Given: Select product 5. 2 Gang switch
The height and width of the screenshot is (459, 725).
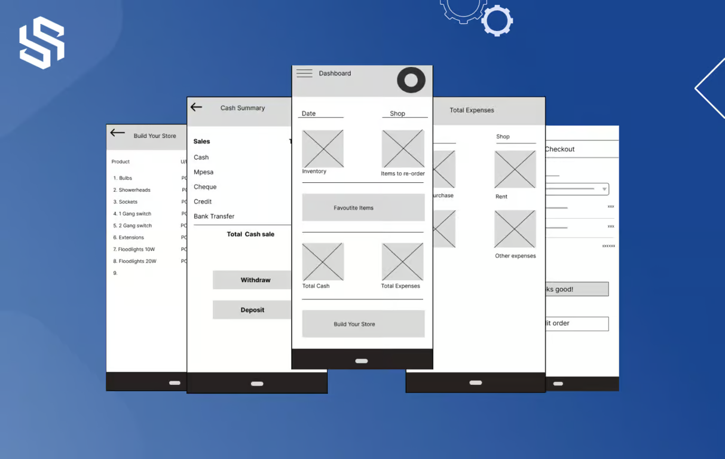Looking at the screenshot, I should click(132, 226).
